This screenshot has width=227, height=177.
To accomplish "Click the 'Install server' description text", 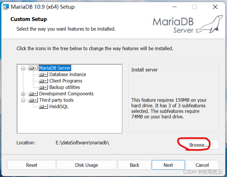I will pyautogui.click(x=144, y=70).
